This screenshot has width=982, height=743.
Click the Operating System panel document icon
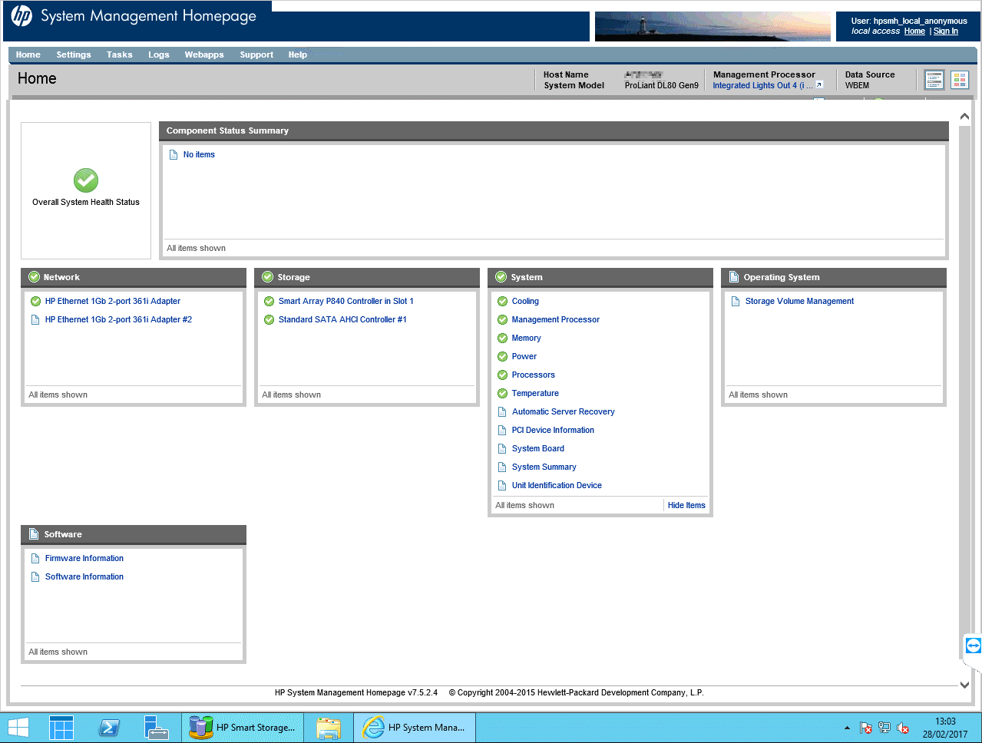pos(734,277)
